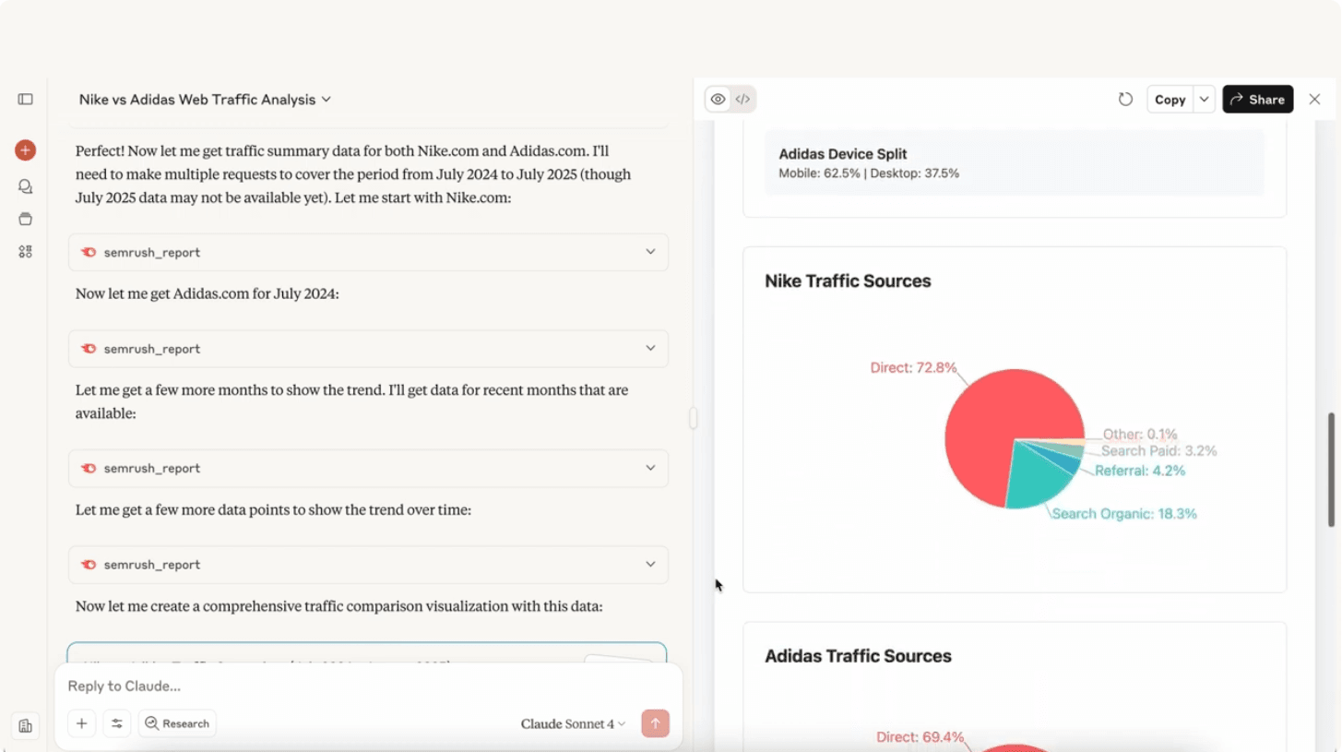Image resolution: width=1342 pixels, height=752 pixels.
Task: Click the artifact refresh icon
Action: coord(1125,99)
